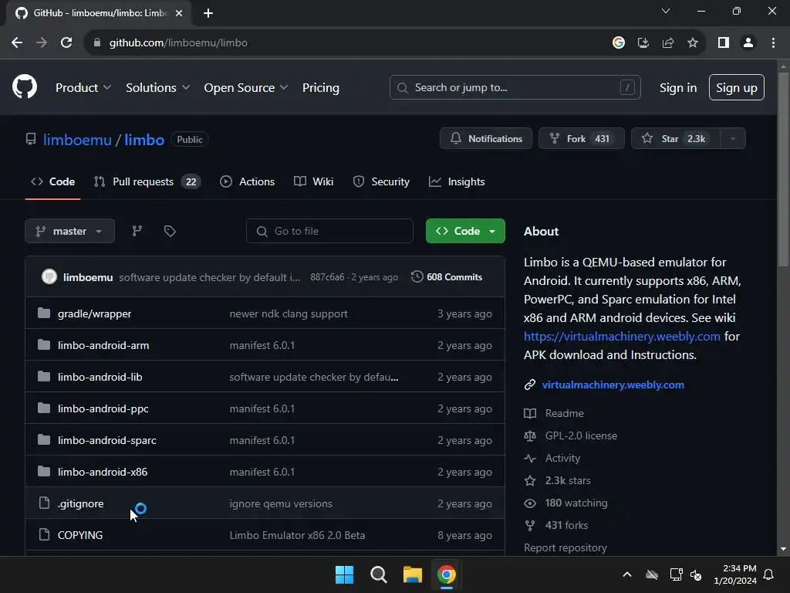View 180 watching list

pos(576,503)
